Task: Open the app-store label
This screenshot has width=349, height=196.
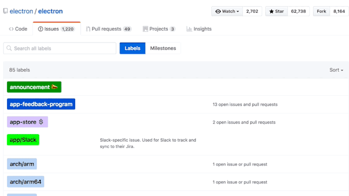Action: tap(27, 122)
